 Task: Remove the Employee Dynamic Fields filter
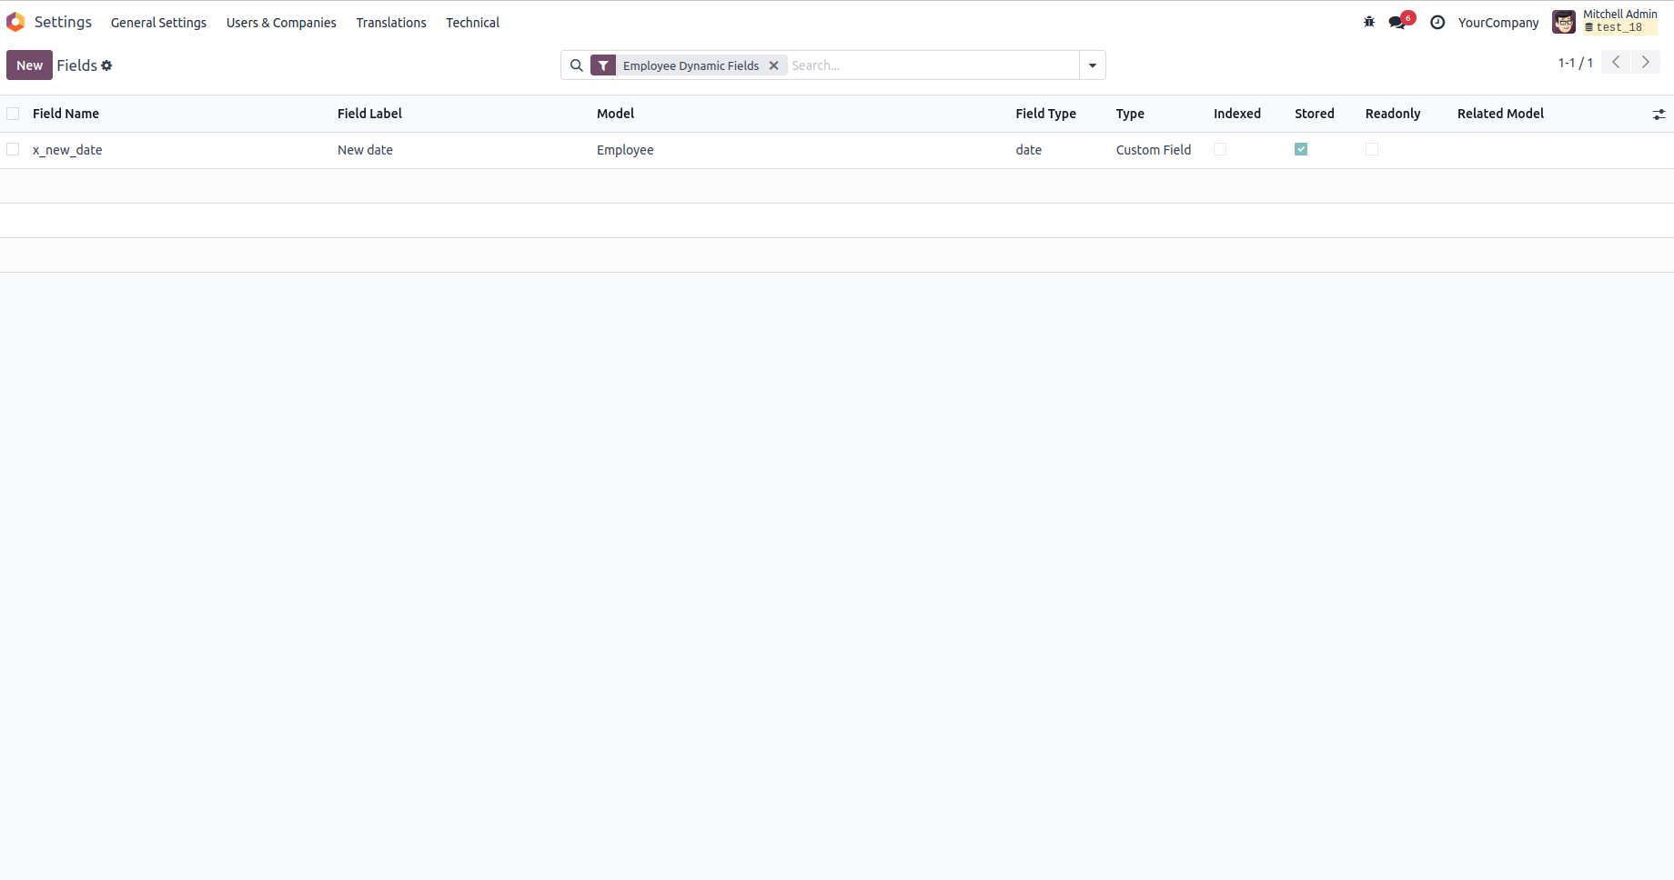774,65
